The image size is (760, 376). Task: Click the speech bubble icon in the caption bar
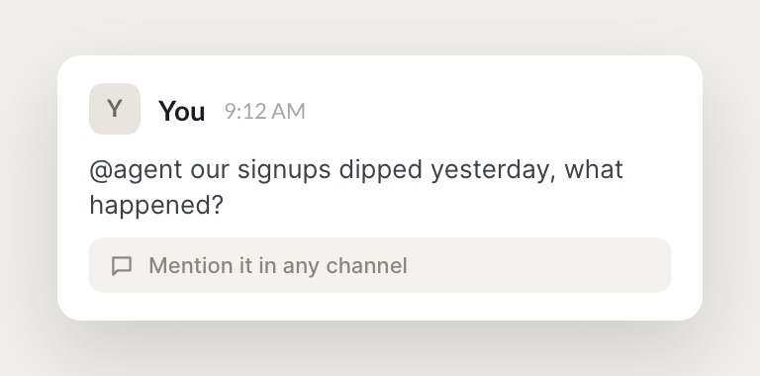click(122, 266)
